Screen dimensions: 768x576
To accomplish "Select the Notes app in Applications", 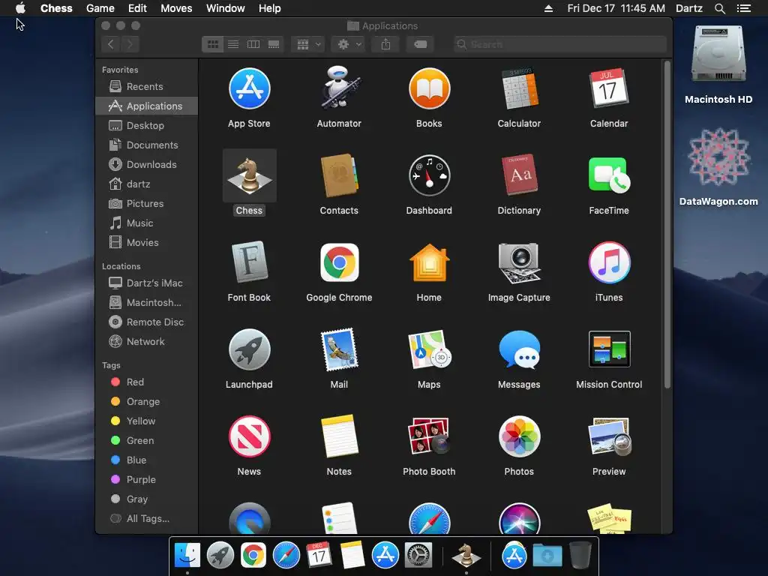I will tap(339, 436).
